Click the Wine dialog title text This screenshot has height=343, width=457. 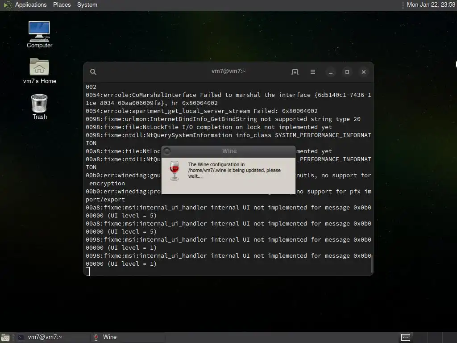pos(229,151)
